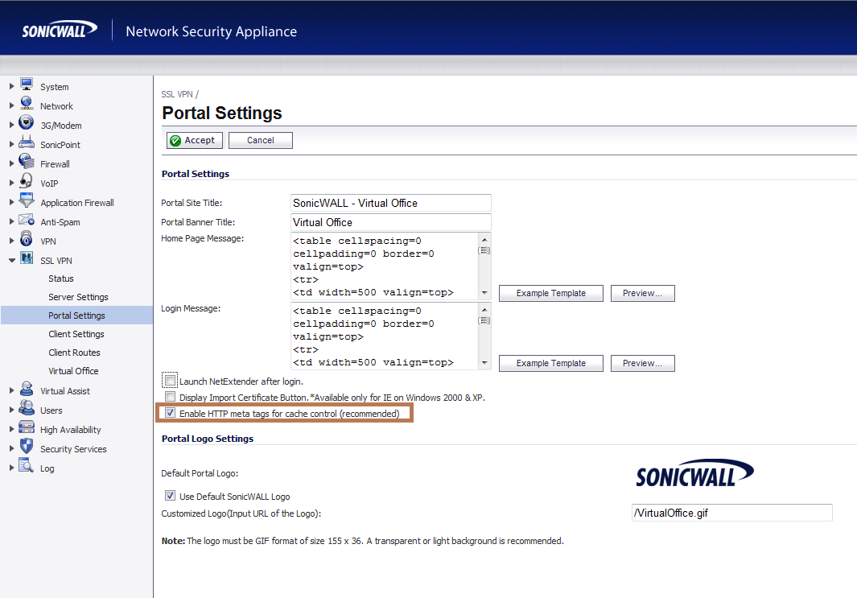Click Preview for Home Page Message
The image size is (857, 598).
pyautogui.click(x=642, y=293)
